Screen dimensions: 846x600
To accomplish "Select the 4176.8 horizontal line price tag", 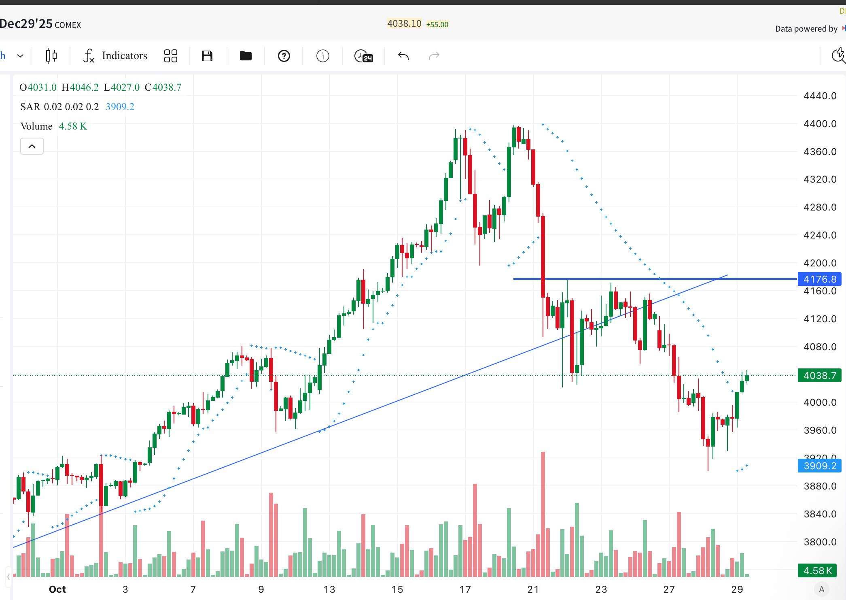I will [819, 279].
